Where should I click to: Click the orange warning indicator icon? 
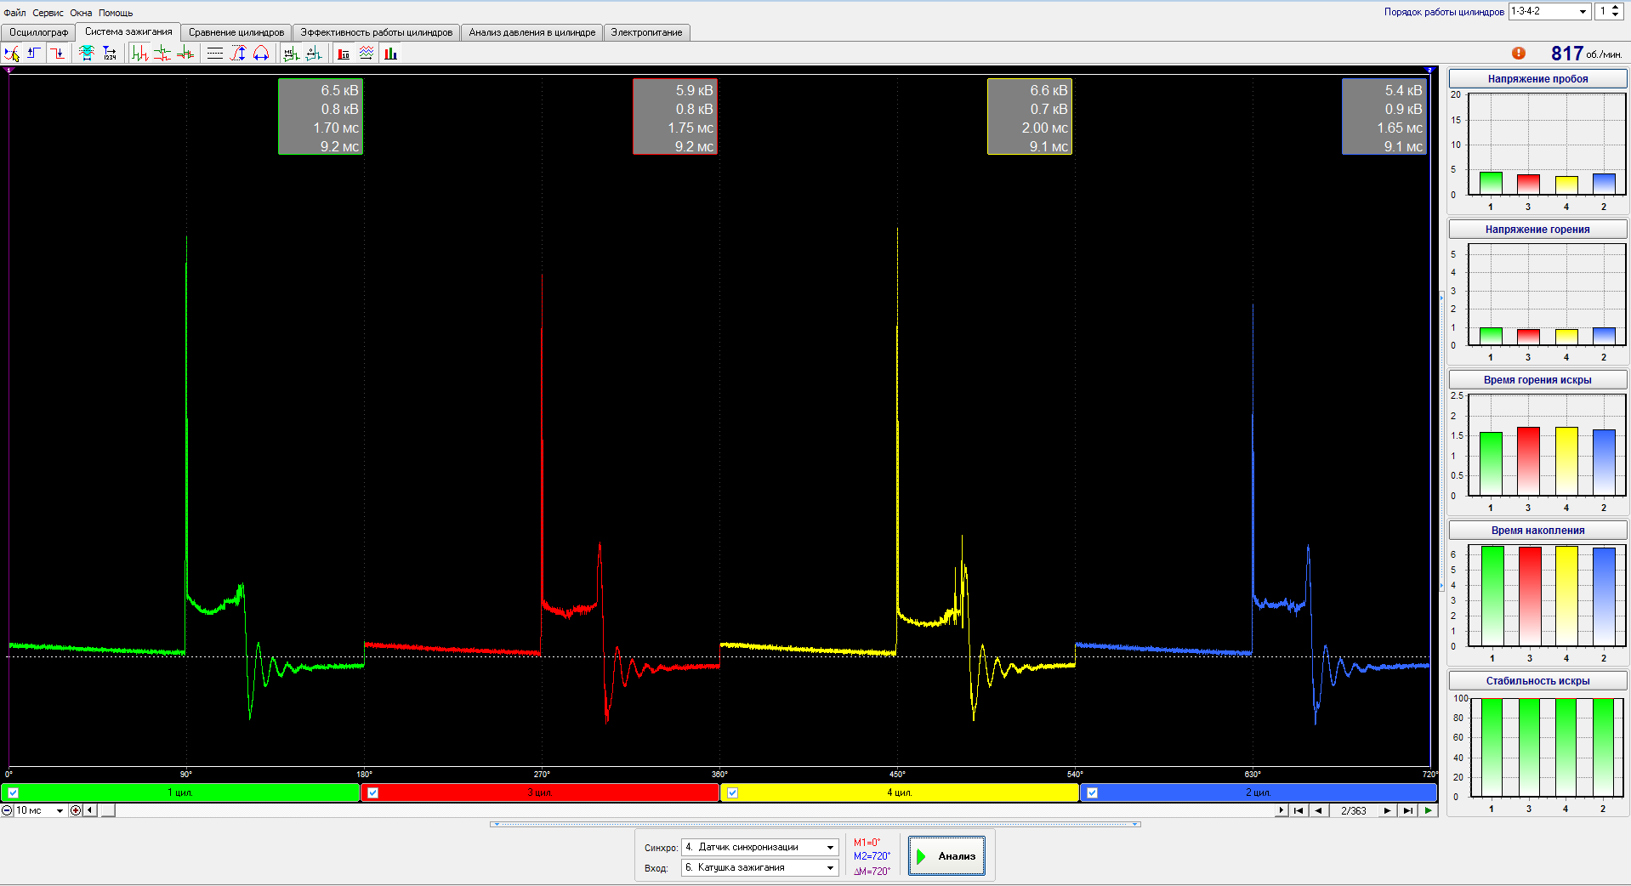[1519, 54]
